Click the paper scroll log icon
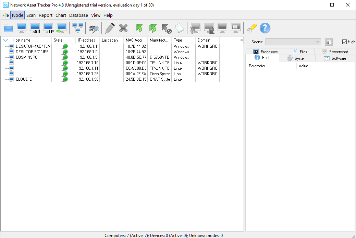The width and height of the screenshot is (356, 238). [179, 28]
